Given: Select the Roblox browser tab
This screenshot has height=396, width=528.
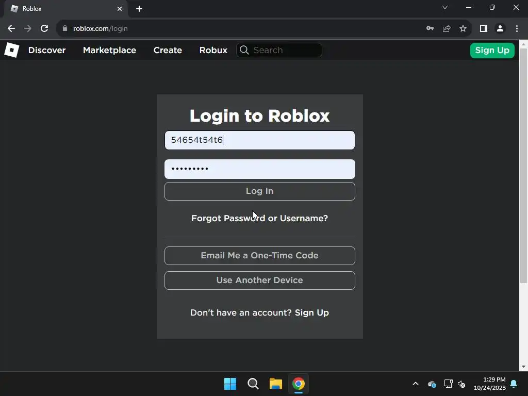Looking at the screenshot, I should pyautogui.click(x=65, y=9).
